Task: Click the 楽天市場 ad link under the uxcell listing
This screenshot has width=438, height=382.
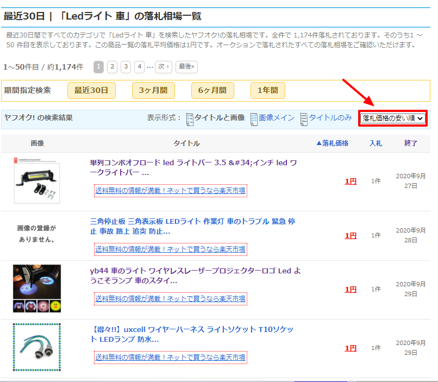Action: (171, 358)
